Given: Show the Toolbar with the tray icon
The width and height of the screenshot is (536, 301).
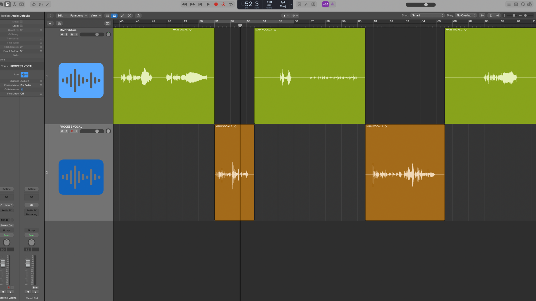Looking at the screenshot, I should coord(21,4).
